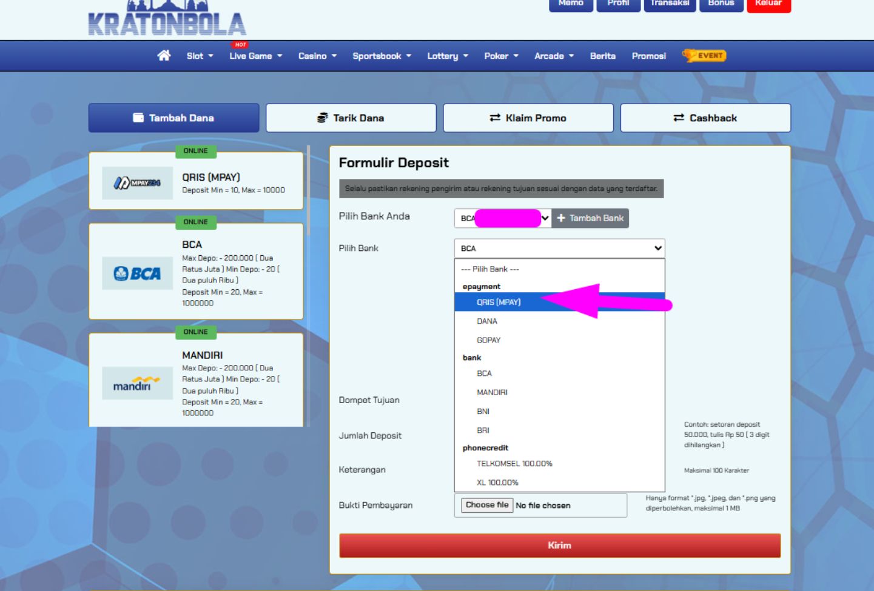Go to the home page icon
The width and height of the screenshot is (874, 591).
click(x=164, y=56)
